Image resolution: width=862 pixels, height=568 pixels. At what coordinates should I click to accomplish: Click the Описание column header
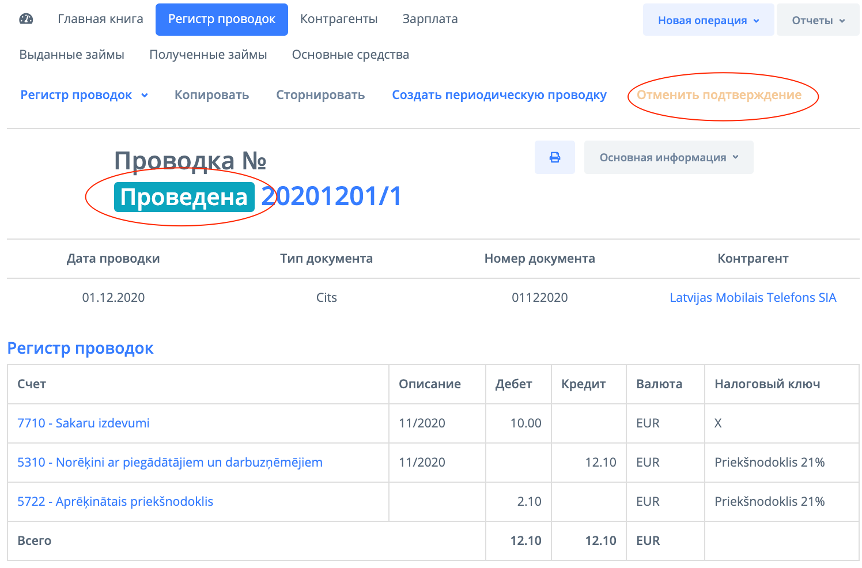[430, 384]
